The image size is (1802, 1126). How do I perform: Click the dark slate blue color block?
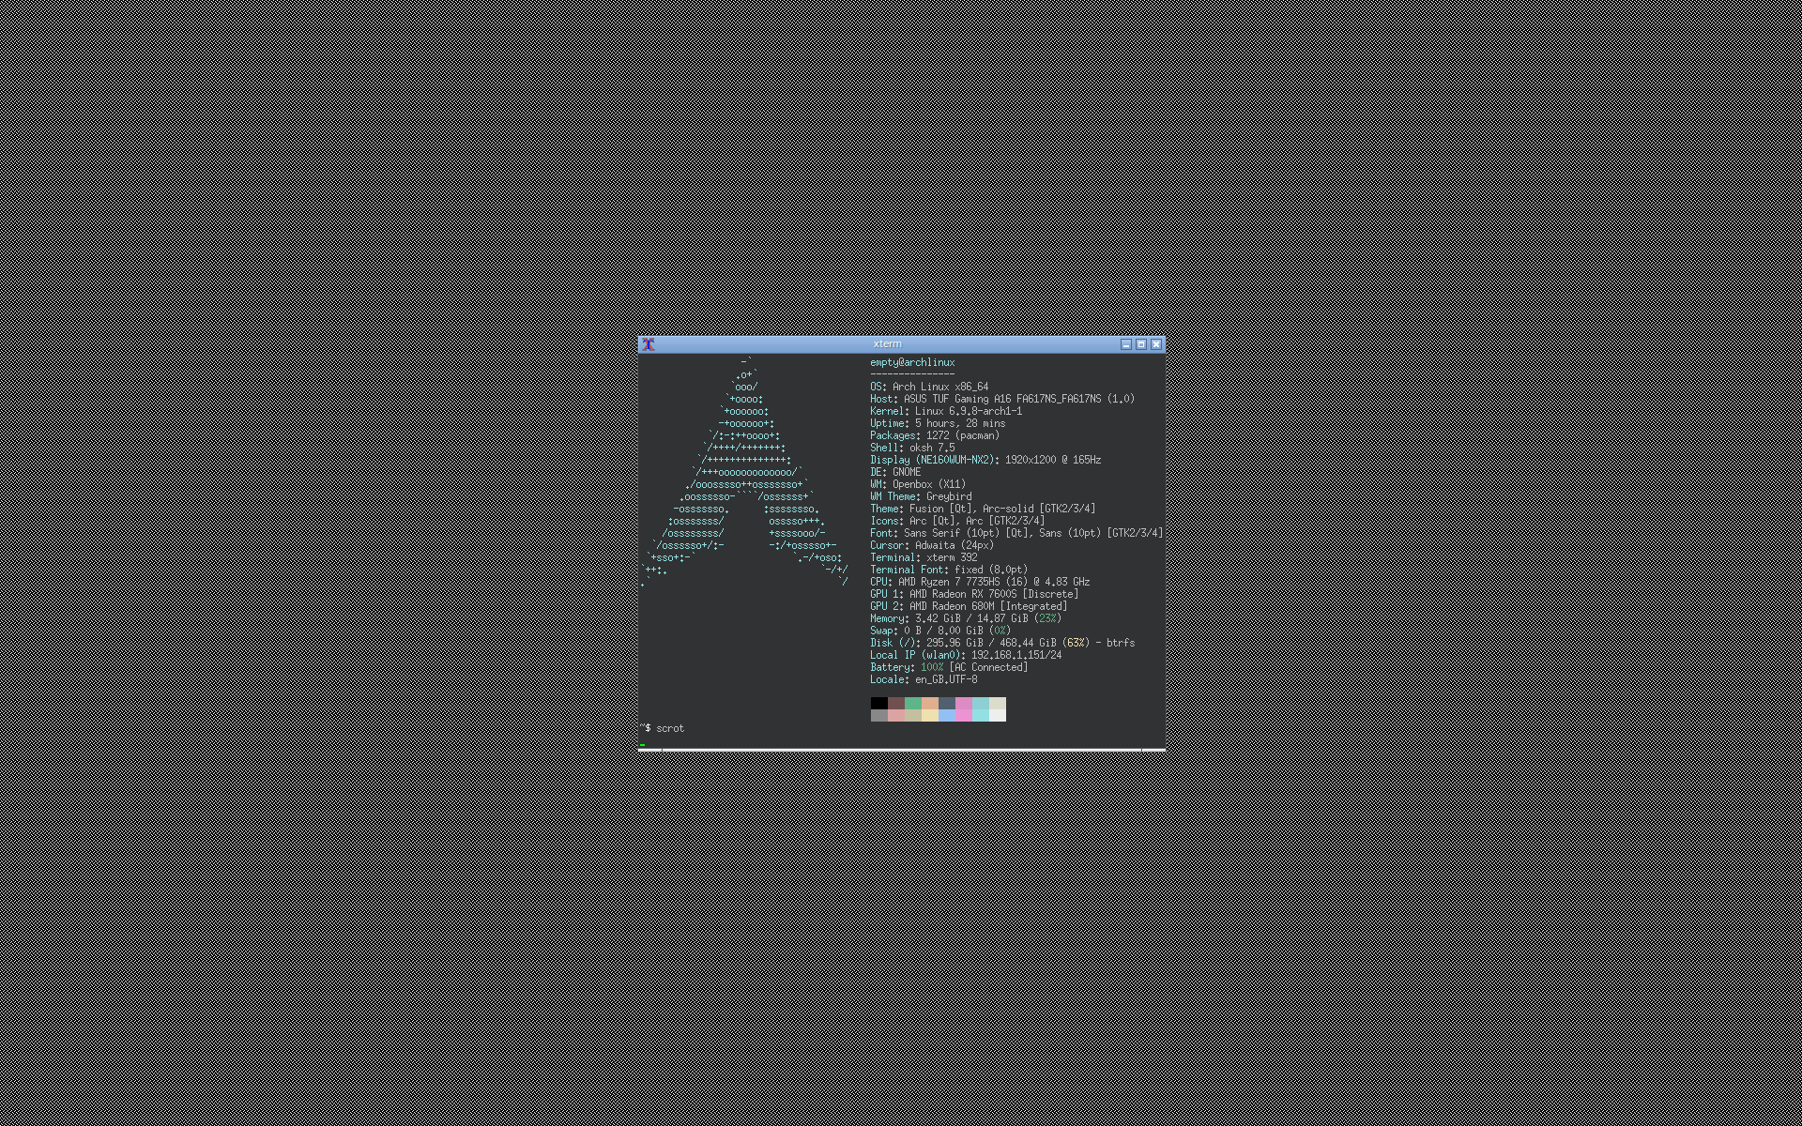point(947,703)
